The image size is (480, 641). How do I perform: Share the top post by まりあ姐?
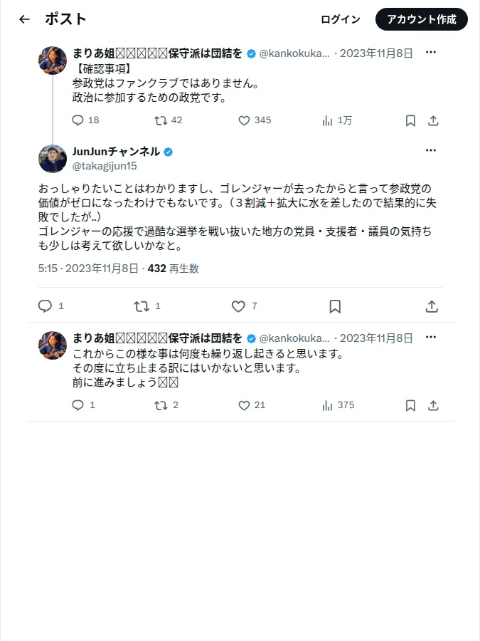coord(433,120)
